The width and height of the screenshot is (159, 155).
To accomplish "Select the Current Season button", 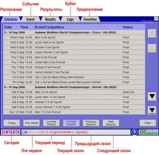I will (71, 123).
